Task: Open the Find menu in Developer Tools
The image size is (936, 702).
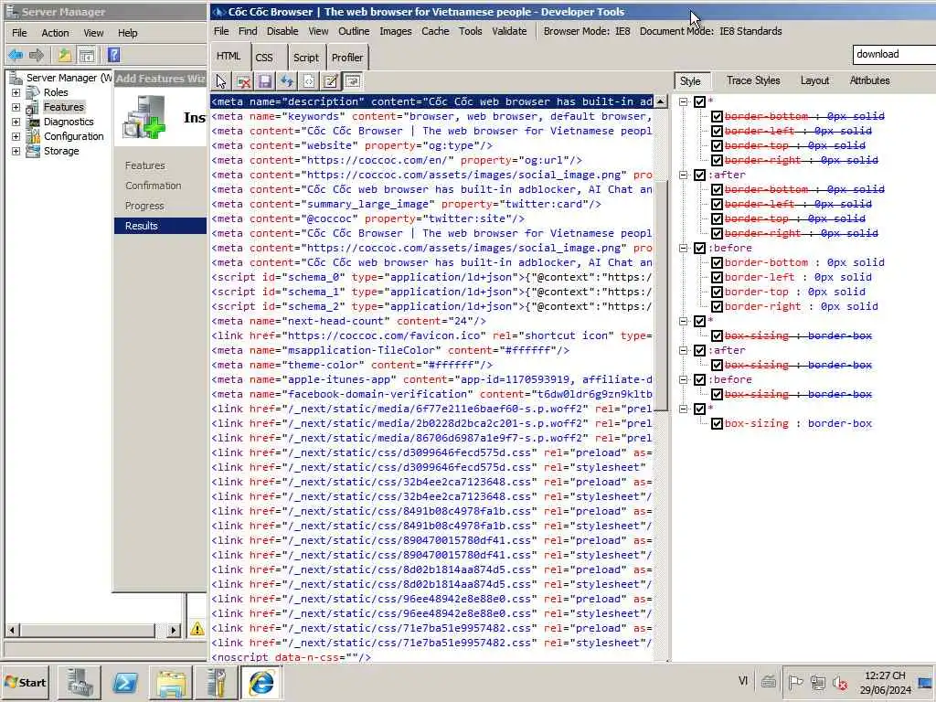Action: 248,31
